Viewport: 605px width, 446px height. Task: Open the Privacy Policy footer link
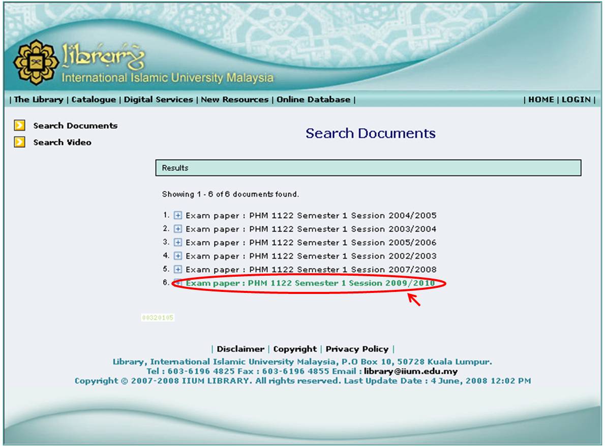coord(357,349)
